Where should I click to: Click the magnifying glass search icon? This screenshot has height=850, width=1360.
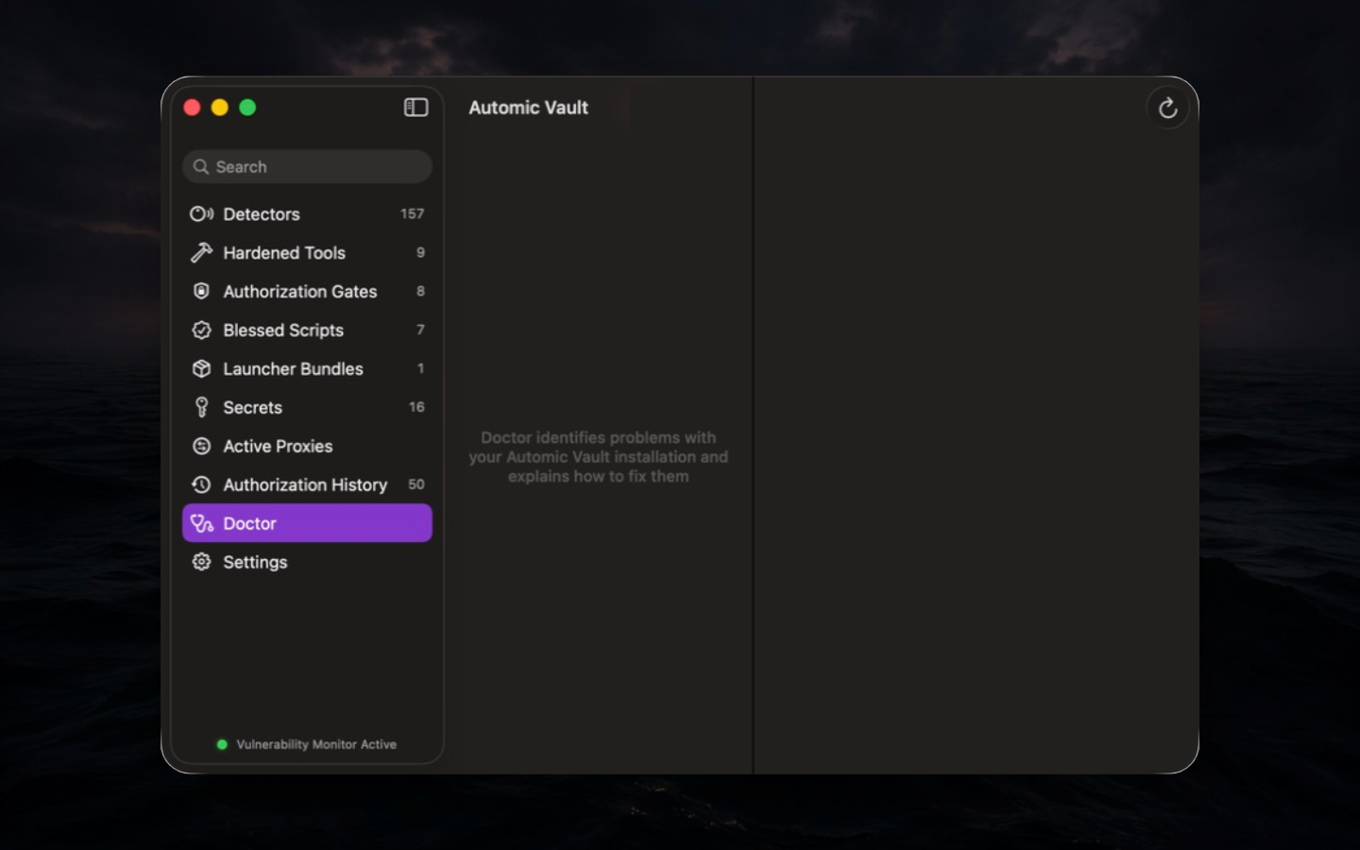[x=201, y=167]
